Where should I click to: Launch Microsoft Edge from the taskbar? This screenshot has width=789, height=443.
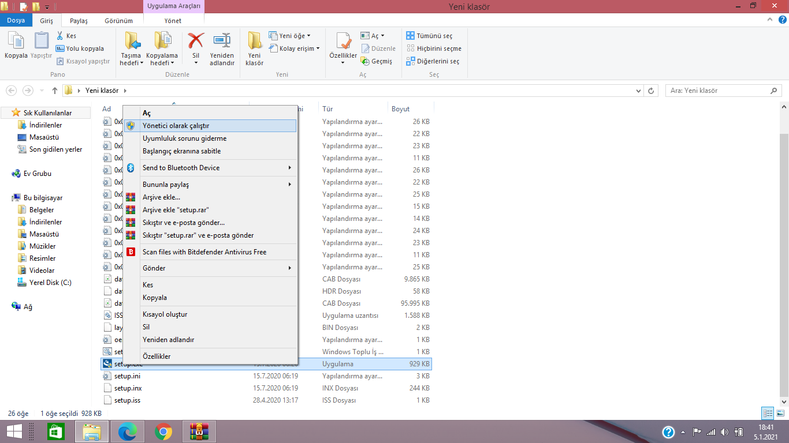(127, 431)
